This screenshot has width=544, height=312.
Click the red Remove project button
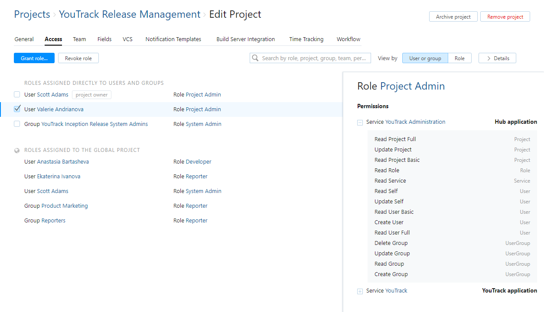click(x=505, y=17)
